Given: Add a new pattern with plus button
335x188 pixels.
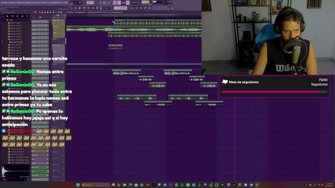Looking at the screenshot, I should coord(129,8).
